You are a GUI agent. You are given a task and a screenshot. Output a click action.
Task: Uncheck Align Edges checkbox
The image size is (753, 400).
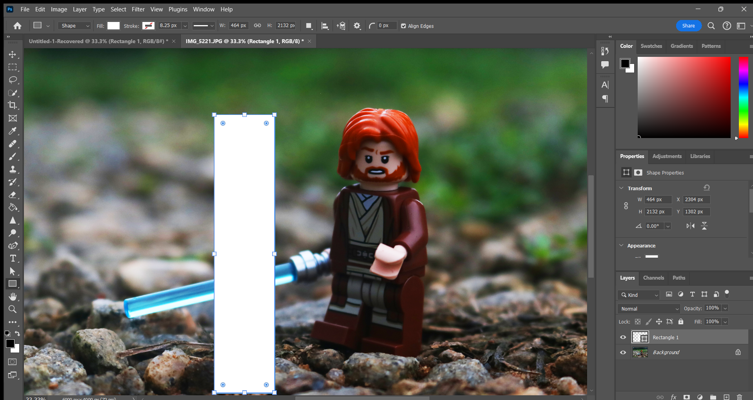404,26
